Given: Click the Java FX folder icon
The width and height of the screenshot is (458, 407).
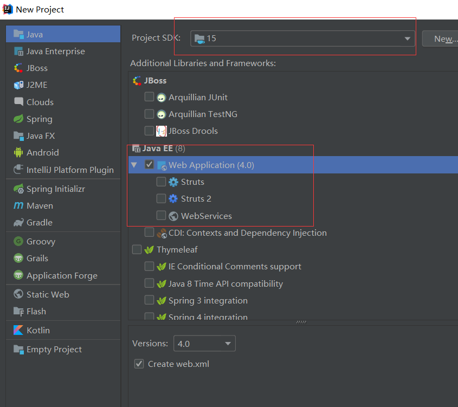Looking at the screenshot, I should [x=18, y=136].
